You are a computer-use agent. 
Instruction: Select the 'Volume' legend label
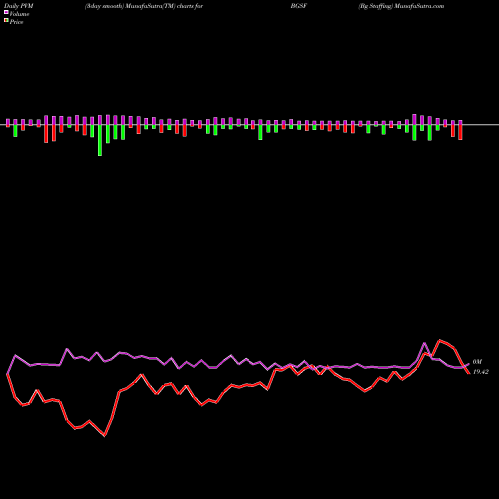point(19,14)
